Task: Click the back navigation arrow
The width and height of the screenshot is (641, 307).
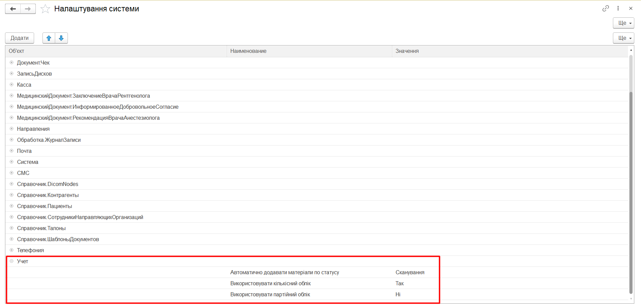Action: click(x=13, y=9)
